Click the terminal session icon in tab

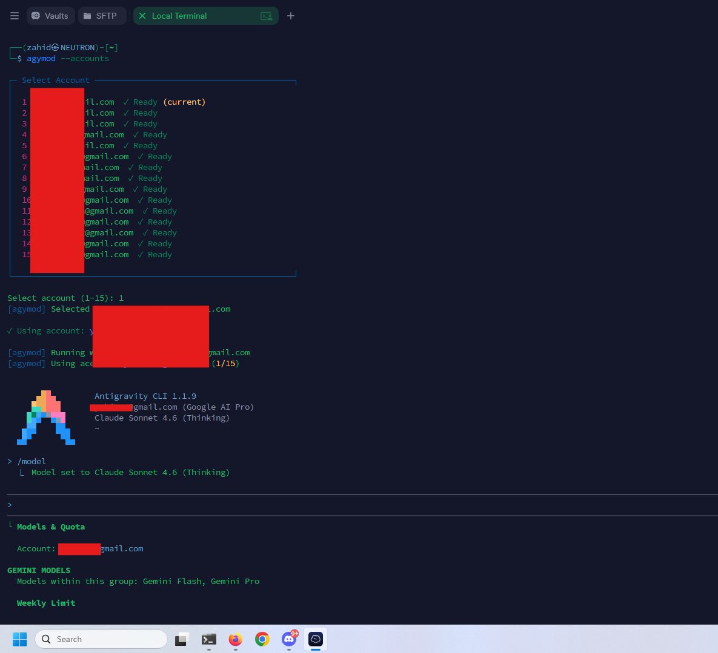[267, 16]
